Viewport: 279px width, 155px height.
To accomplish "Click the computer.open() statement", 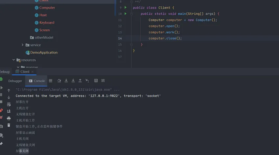I will pyautogui.click(x=164, y=26).
